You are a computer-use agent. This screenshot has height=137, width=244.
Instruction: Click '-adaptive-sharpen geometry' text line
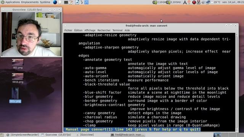pos(111,47)
